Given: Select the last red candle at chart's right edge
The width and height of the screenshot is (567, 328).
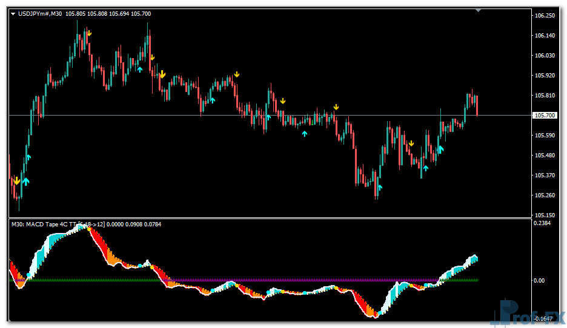Looking at the screenshot, I should 477,106.
